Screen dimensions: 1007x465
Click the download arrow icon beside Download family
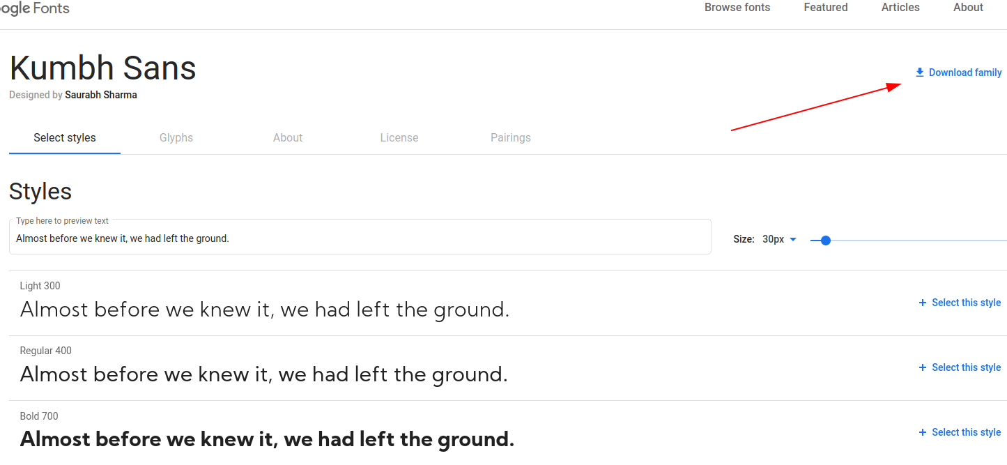pyautogui.click(x=919, y=73)
